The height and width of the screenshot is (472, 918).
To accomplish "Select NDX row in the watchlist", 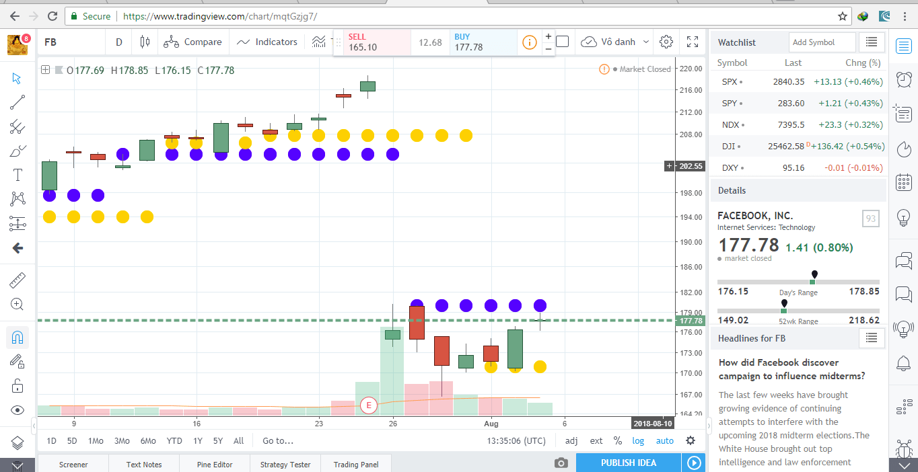I will click(x=799, y=124).
